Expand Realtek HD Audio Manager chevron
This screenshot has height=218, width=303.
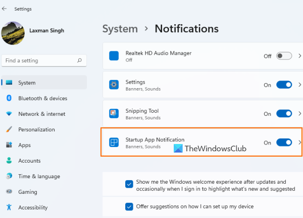pyautogui.click(x=300, y=56)
